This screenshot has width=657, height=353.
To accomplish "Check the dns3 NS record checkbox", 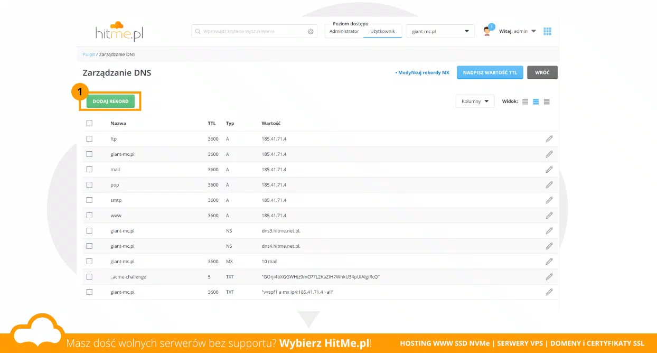I will tap(89, 230).
